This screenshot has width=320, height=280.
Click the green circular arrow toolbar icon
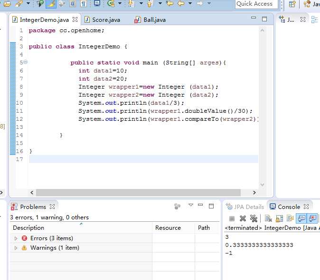pyautogui.click(x=111, y=3)
